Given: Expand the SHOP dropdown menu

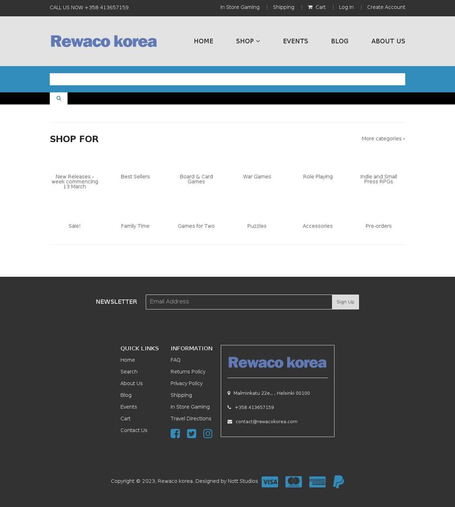Looking at the screenshot, I should pos(248,41).
